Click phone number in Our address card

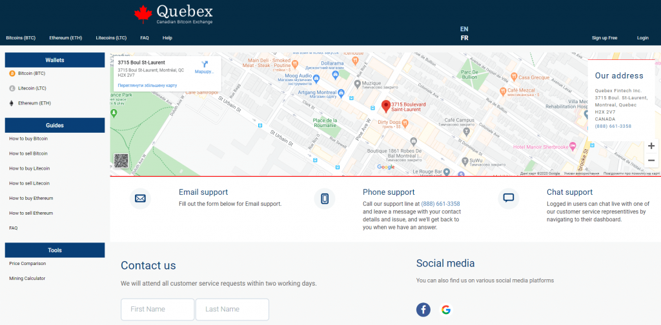[613, 126]
